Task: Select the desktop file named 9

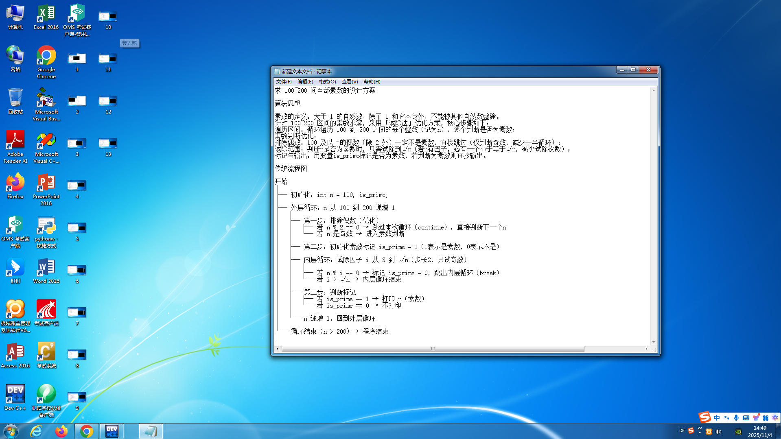Action: [77, 400]
